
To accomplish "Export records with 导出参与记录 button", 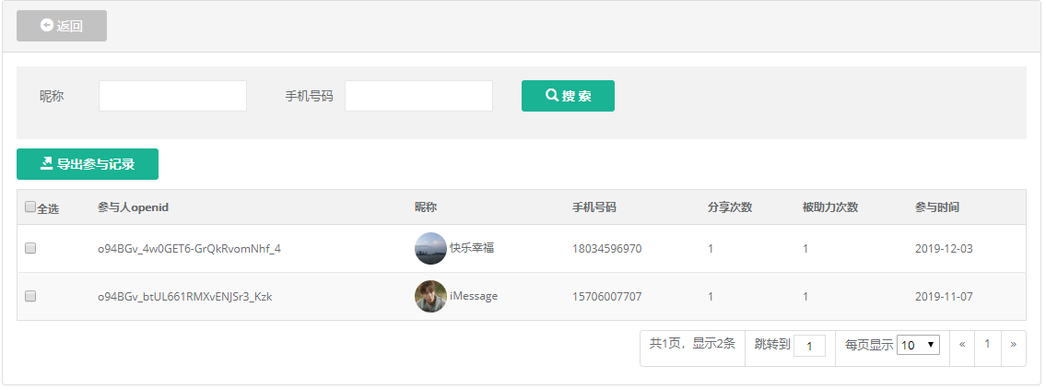I will pyautogui.click(x=88, y=164).
